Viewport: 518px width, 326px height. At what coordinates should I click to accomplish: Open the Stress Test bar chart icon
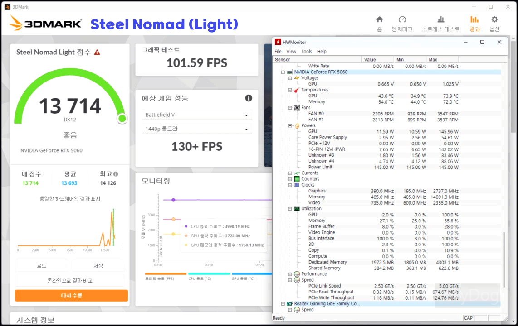click(x=441, y=19)
